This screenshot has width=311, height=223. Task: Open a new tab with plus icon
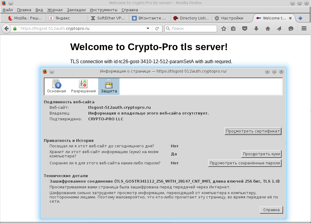[300, 18]
